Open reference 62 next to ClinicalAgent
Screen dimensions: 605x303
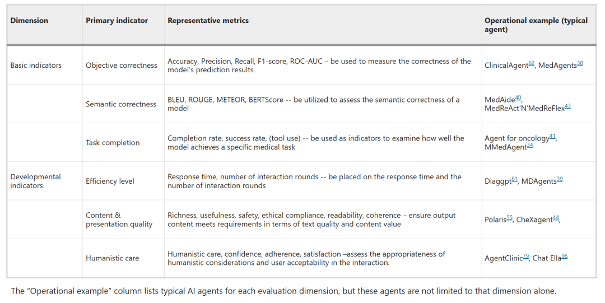pos(532,64)
